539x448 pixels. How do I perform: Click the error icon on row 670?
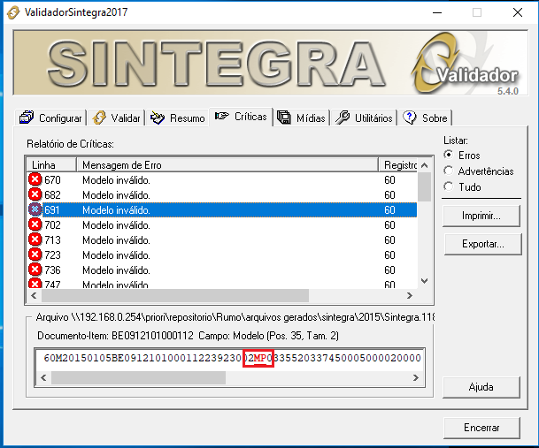point(35,179)
